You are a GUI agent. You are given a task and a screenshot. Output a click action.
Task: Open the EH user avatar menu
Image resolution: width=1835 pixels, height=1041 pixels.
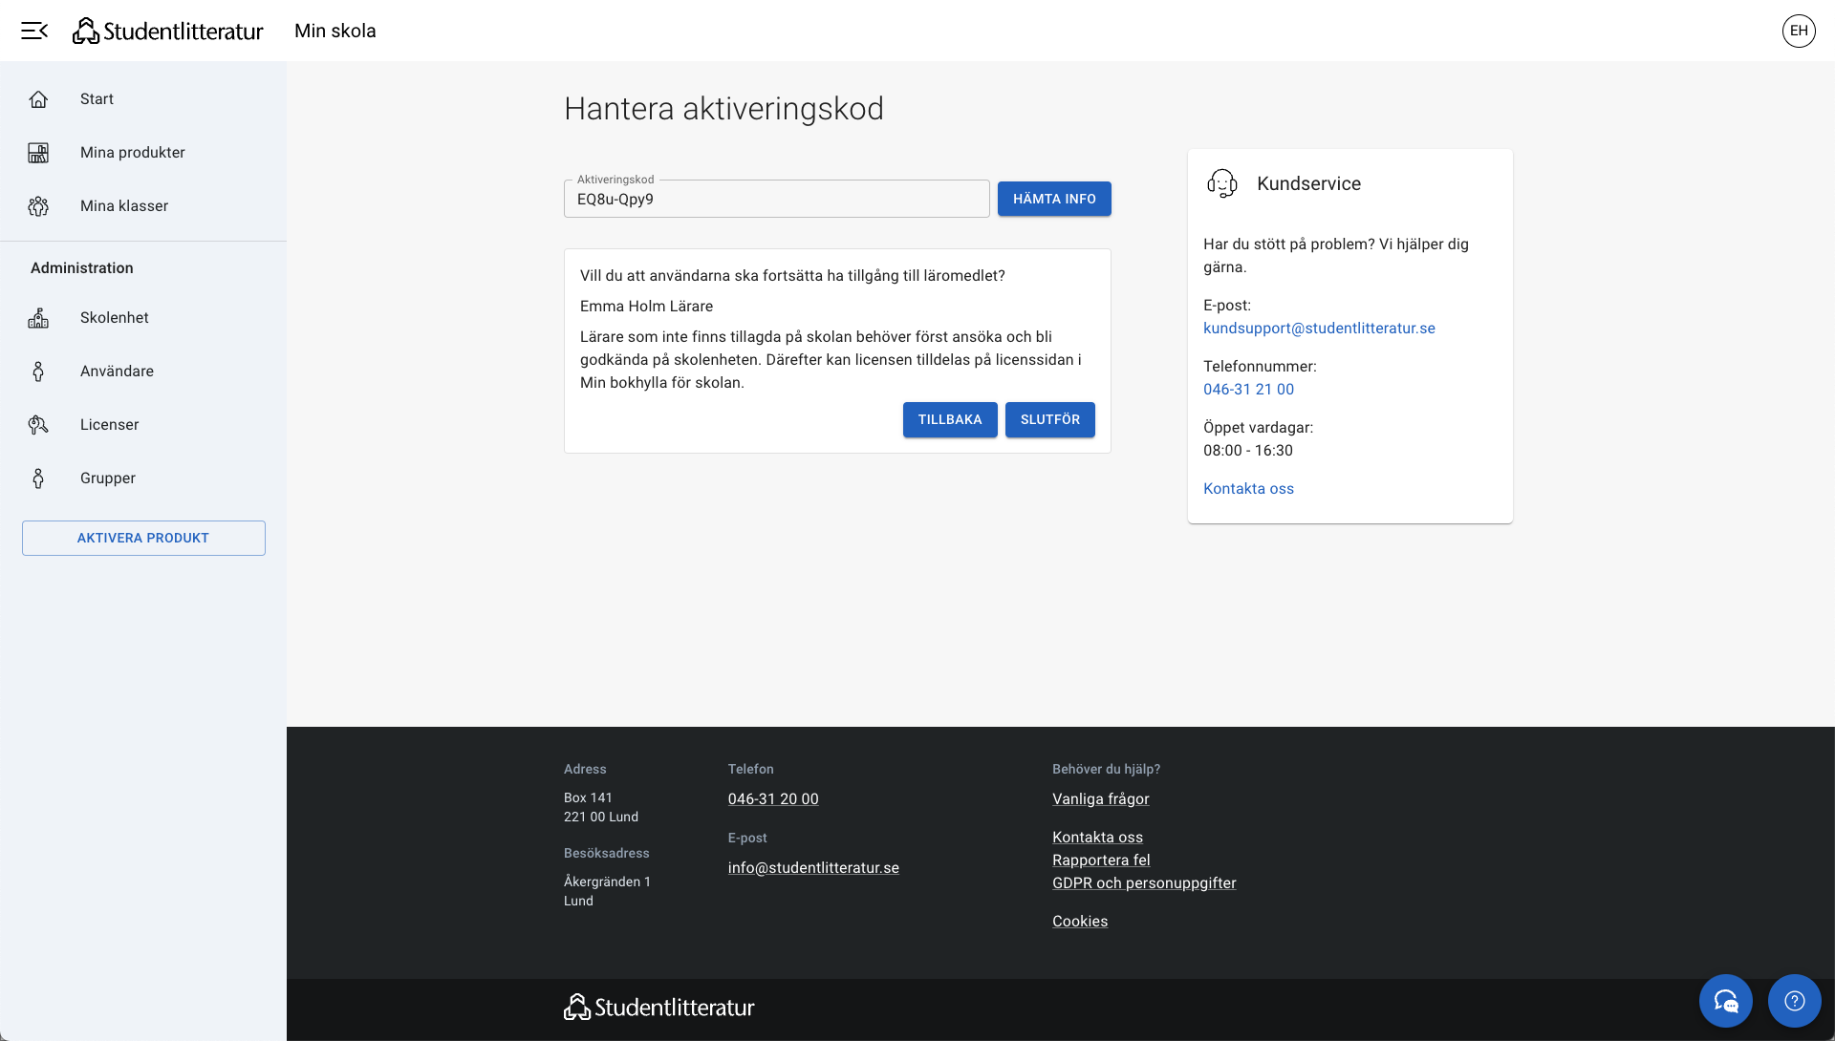(x=1798, y=31)
